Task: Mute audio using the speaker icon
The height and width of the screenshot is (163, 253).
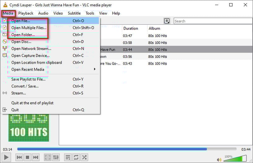Action: click(x=219, y=160)
